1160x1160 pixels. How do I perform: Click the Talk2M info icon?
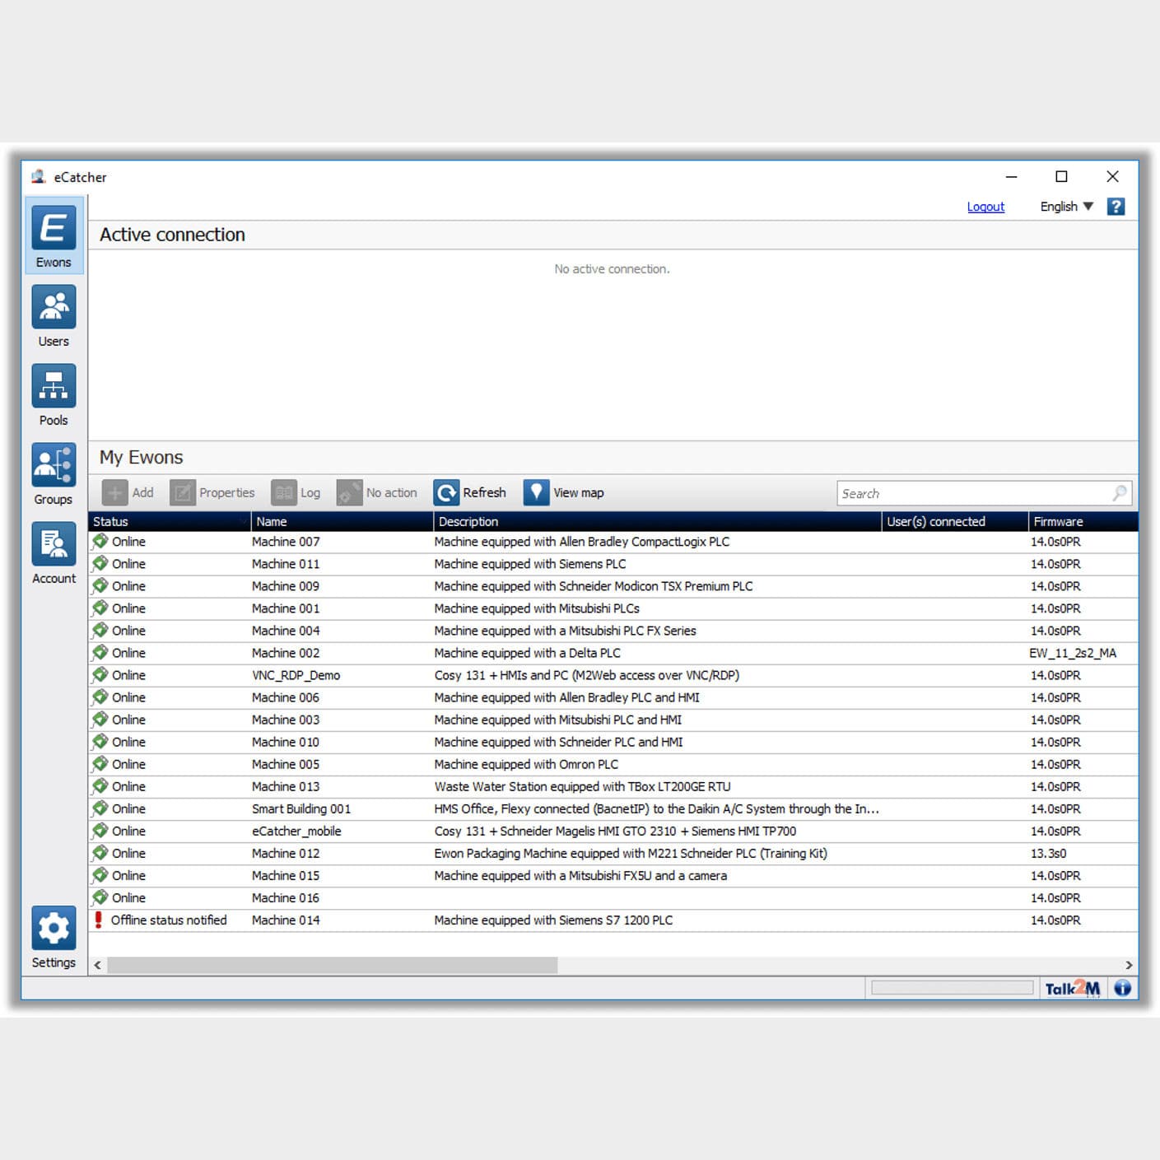click(1122, 988)
